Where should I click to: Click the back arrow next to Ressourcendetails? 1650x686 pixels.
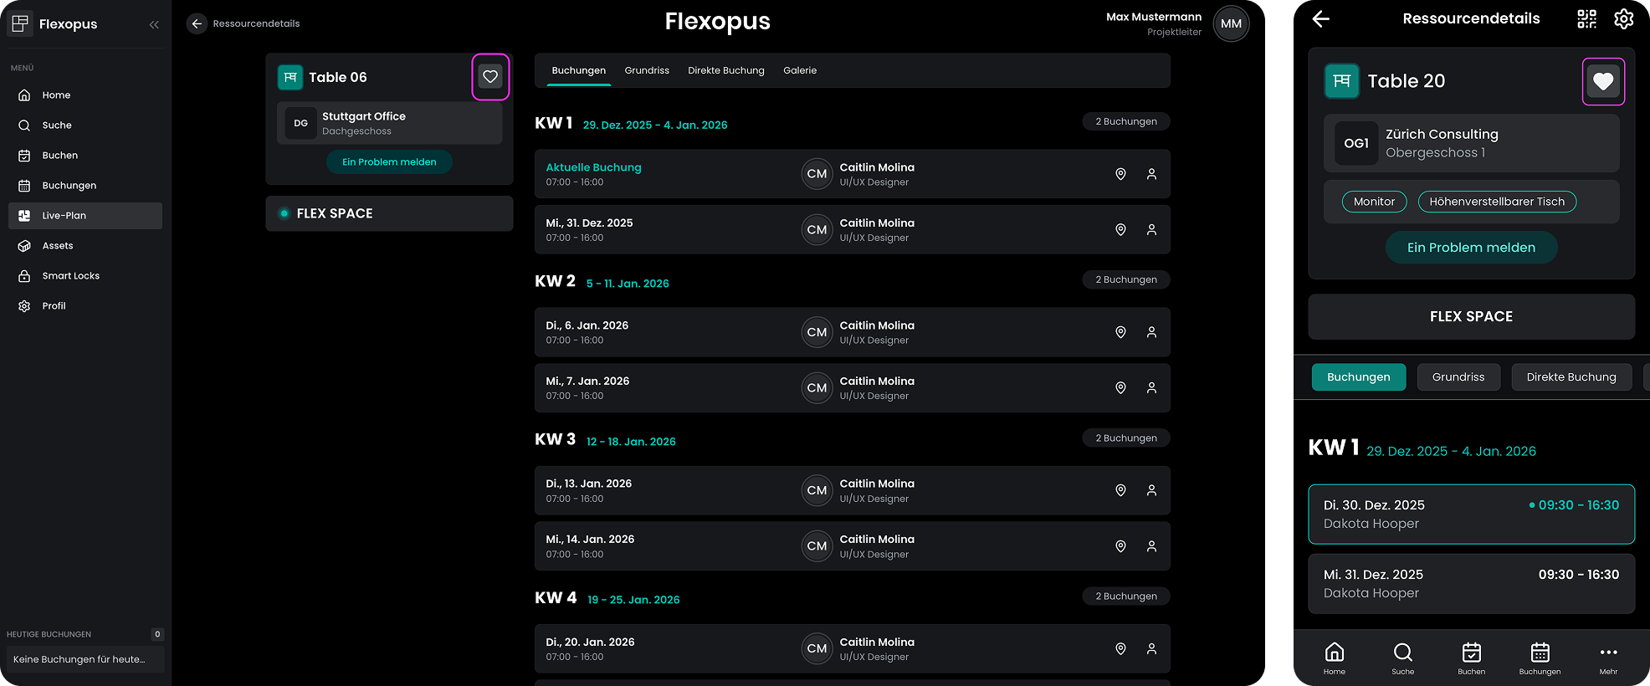(x=197, y=23)
